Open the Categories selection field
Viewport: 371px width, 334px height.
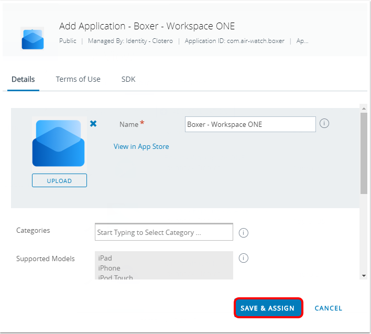pyautogui.click(x=163, y=232)
